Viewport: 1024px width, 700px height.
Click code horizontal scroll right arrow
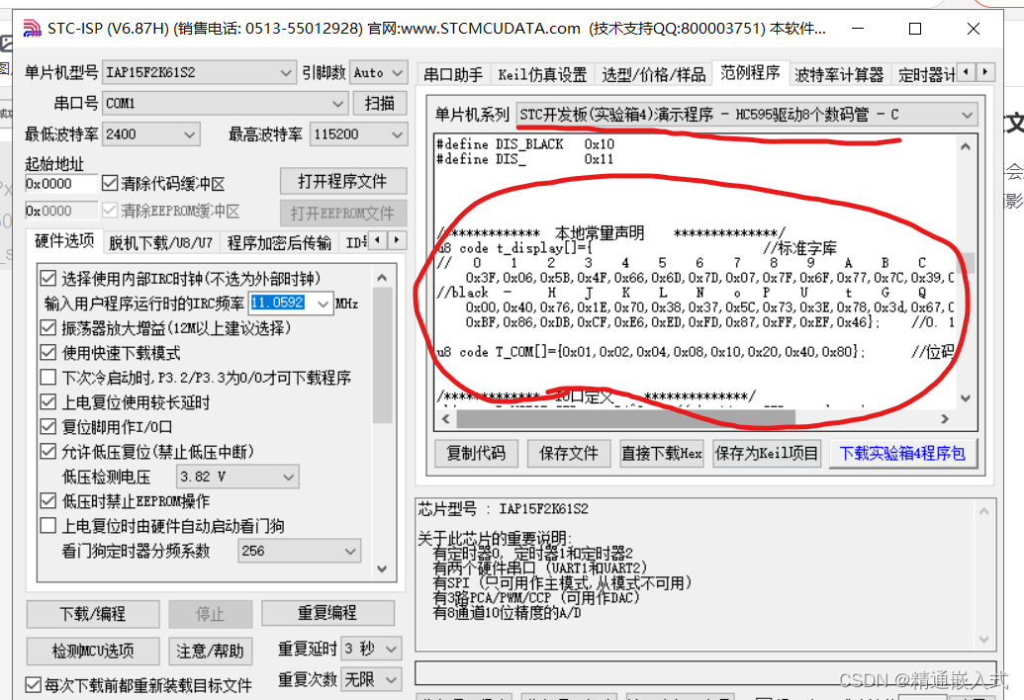click(x=944, y=419)
